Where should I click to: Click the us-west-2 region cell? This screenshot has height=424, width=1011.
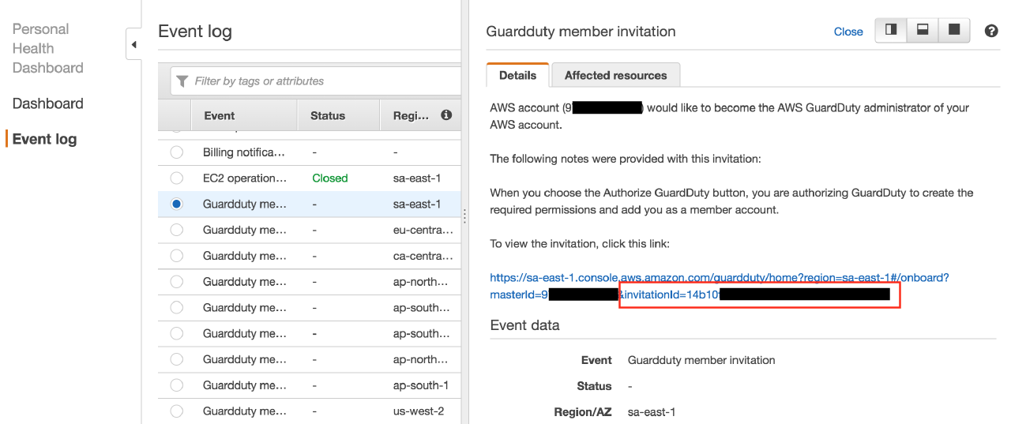click(x=419, y=411)
